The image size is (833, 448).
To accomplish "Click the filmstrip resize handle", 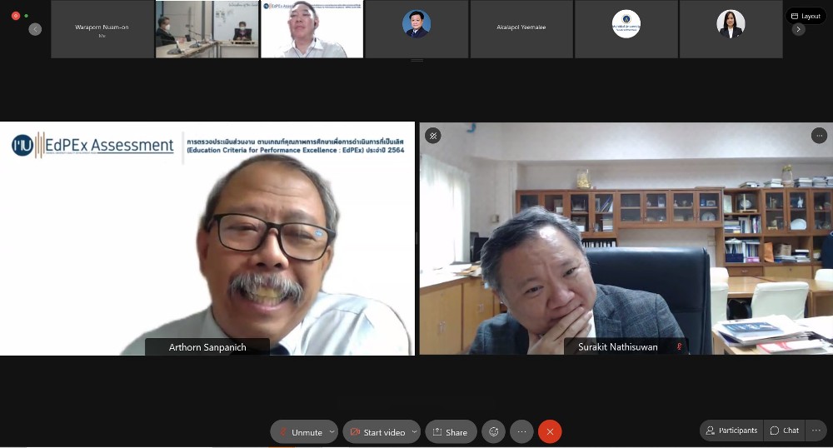I will click(416, 61).
